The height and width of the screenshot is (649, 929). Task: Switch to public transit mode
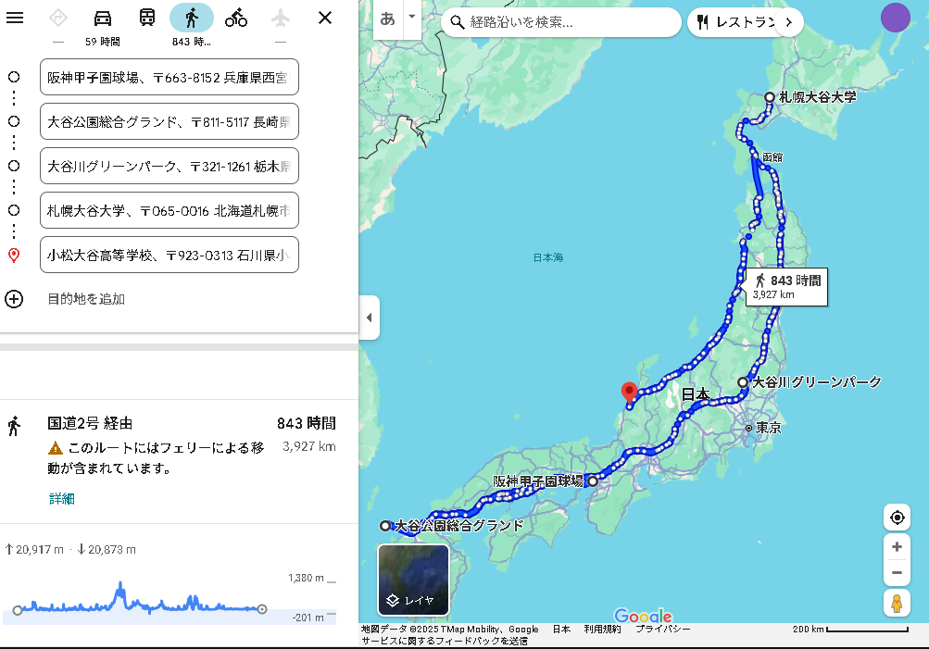click(147, 18)
